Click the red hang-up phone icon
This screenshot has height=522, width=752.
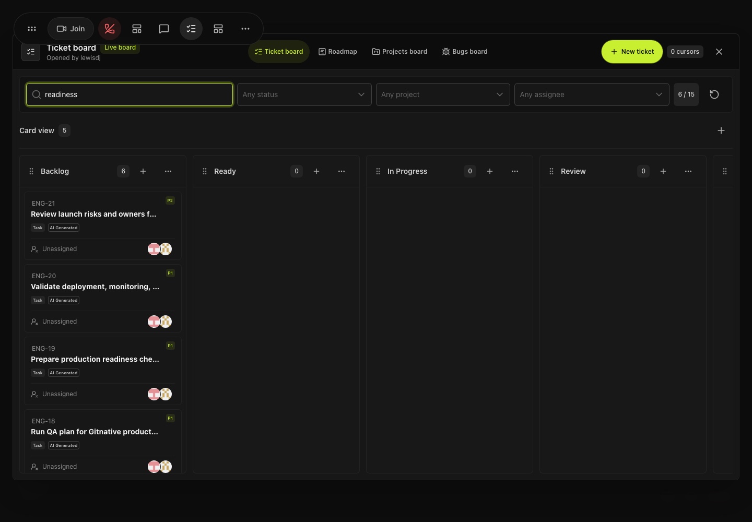(x=110, y=29)
